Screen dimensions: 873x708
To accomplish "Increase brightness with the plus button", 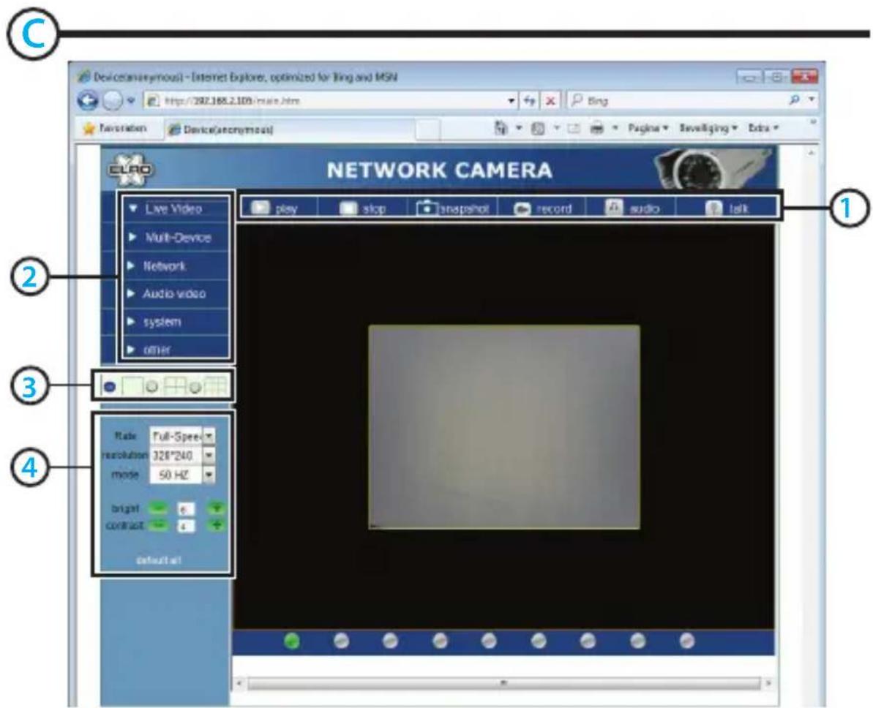I will [217, 507].
